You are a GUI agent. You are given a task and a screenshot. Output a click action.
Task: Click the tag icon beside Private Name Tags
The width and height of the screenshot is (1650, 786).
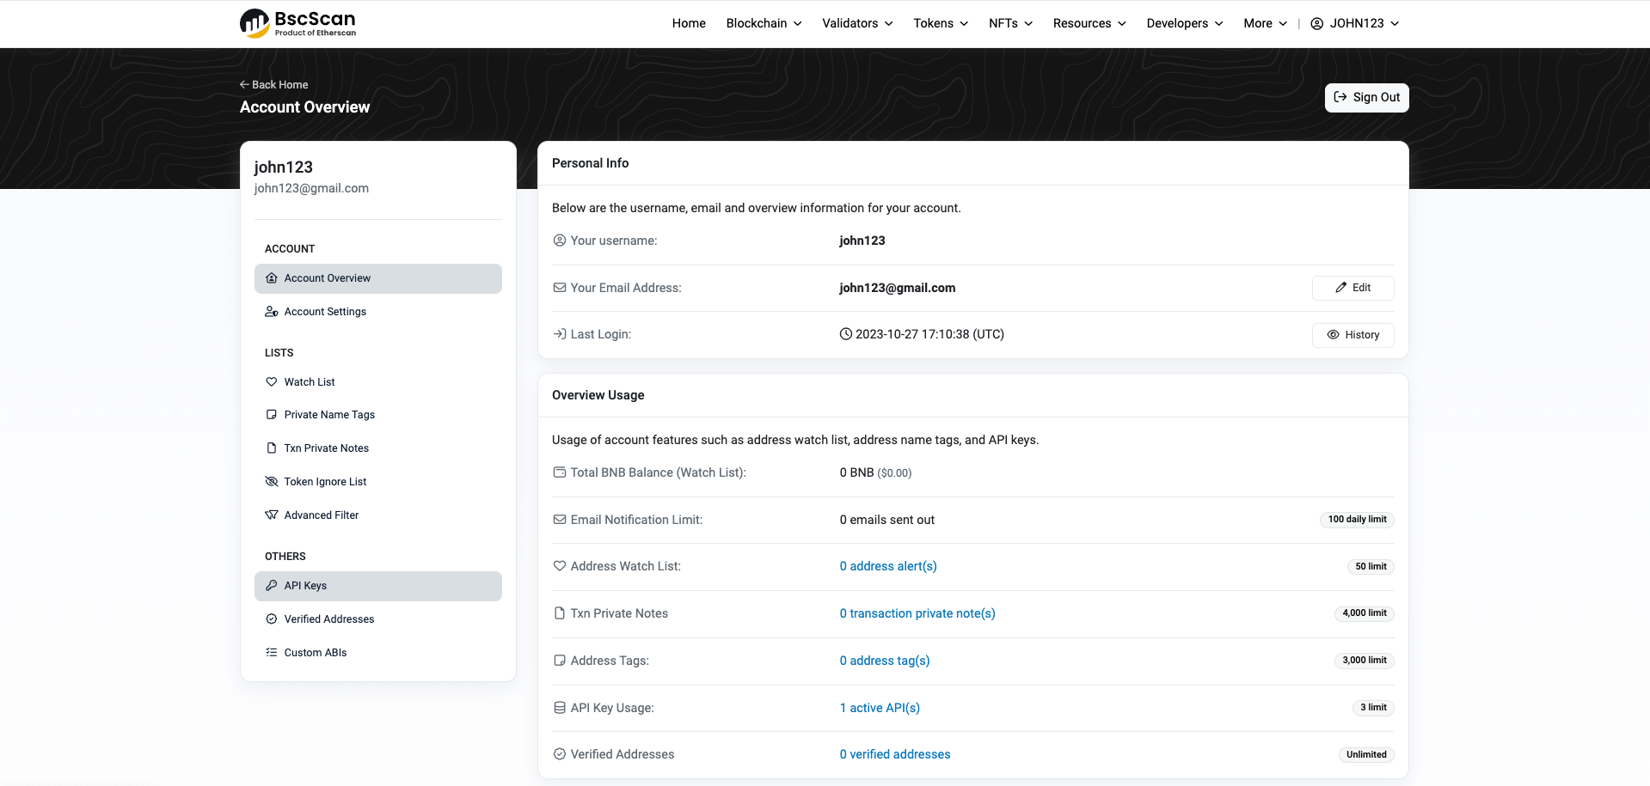[272, 415]
